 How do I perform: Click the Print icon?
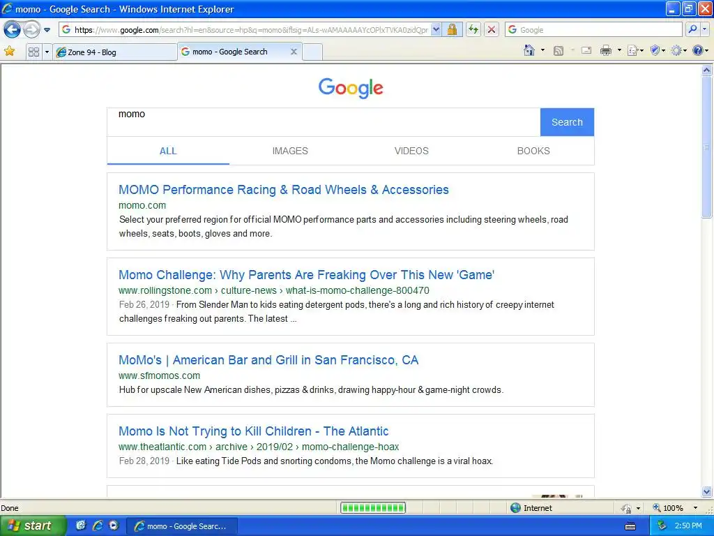click(606, 50)
